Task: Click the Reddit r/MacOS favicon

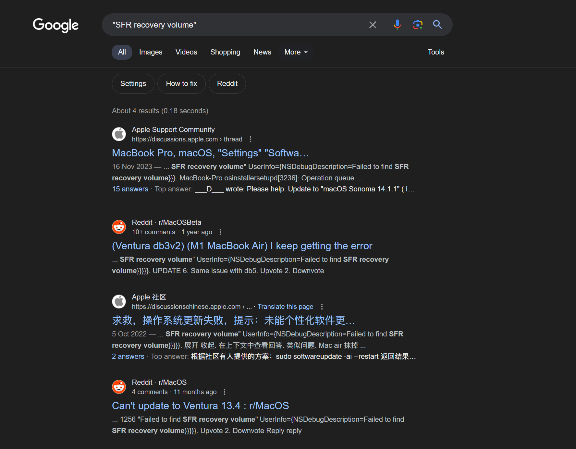Action: point(119,387)
